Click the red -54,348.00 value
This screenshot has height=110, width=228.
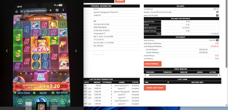click(x=214, y=46)
